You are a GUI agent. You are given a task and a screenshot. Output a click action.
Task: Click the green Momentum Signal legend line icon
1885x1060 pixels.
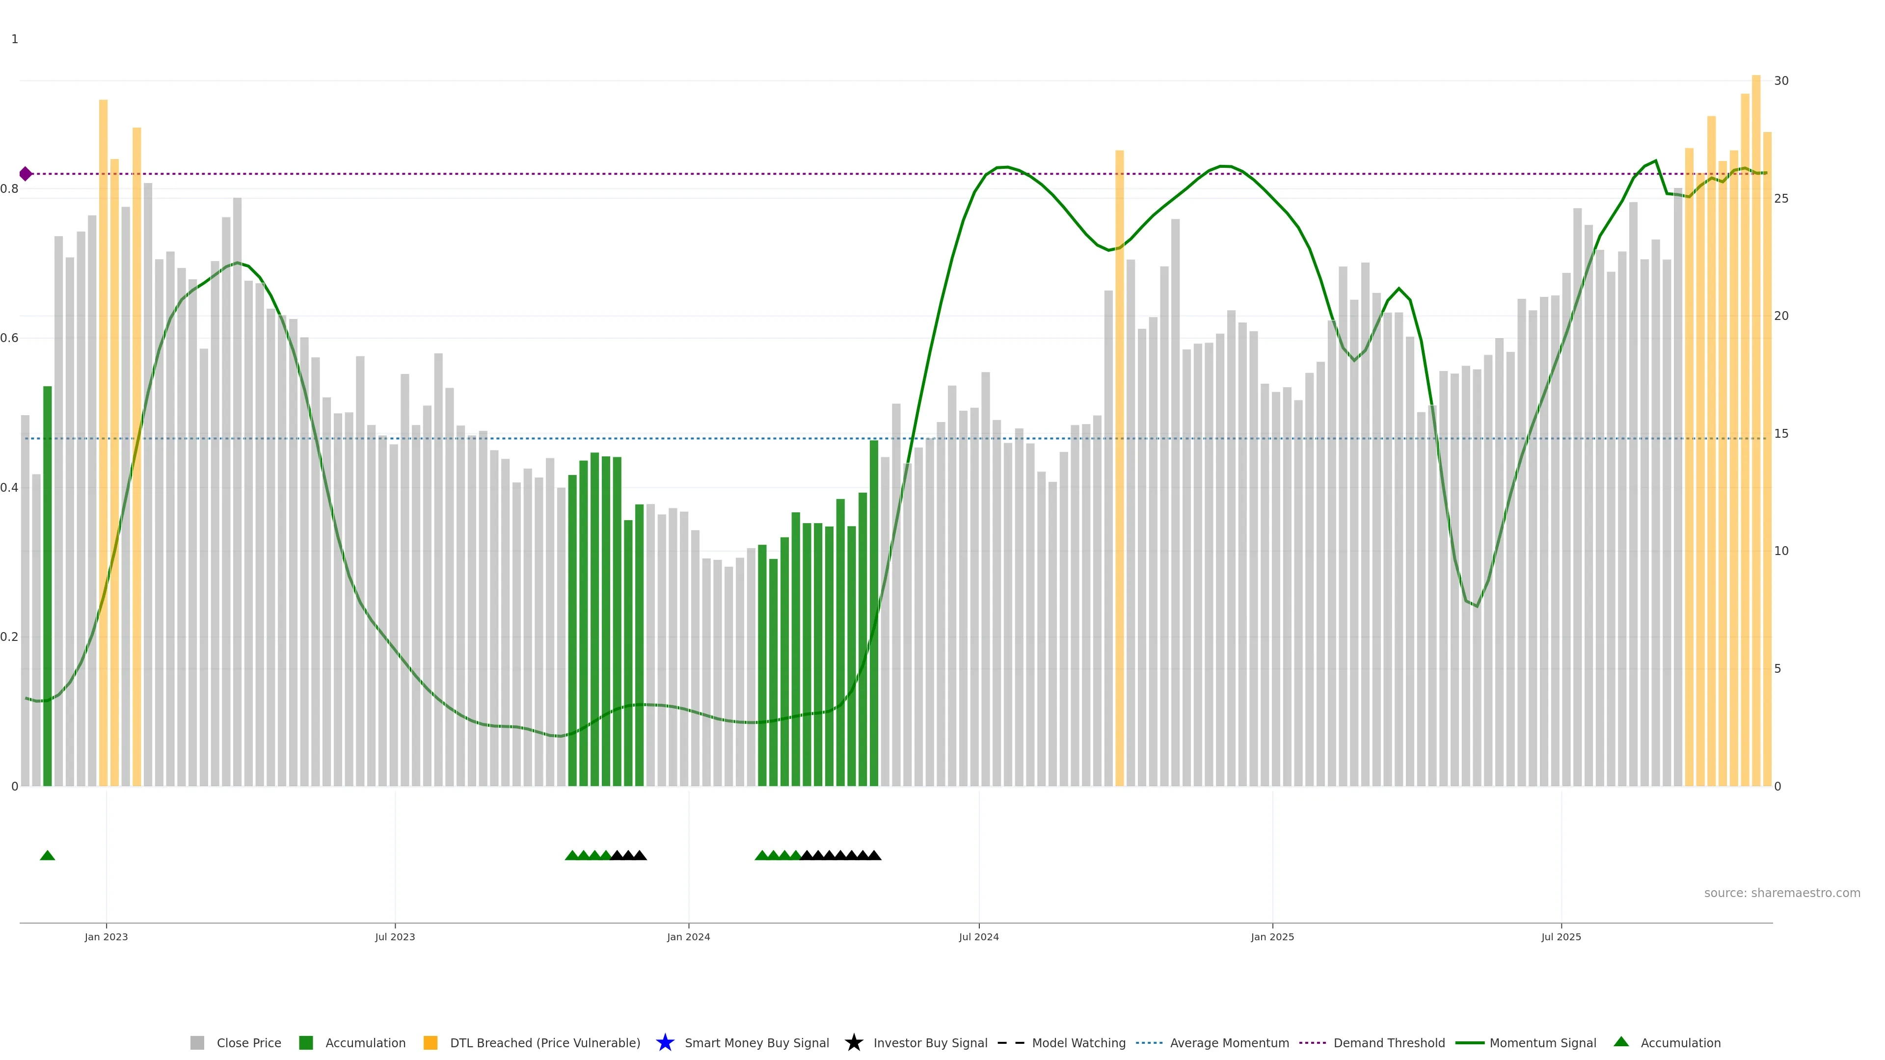1469,1042
